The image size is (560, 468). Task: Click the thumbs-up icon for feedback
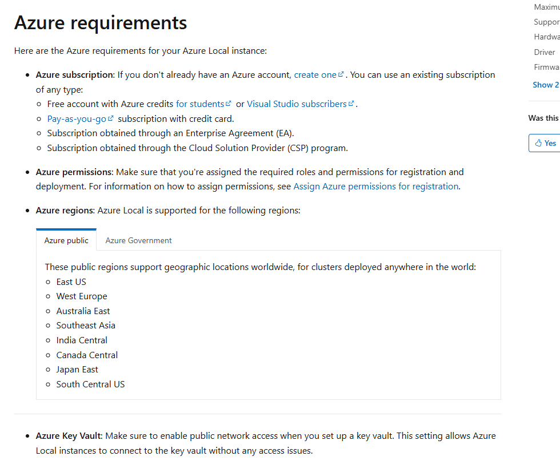point(538,143)
